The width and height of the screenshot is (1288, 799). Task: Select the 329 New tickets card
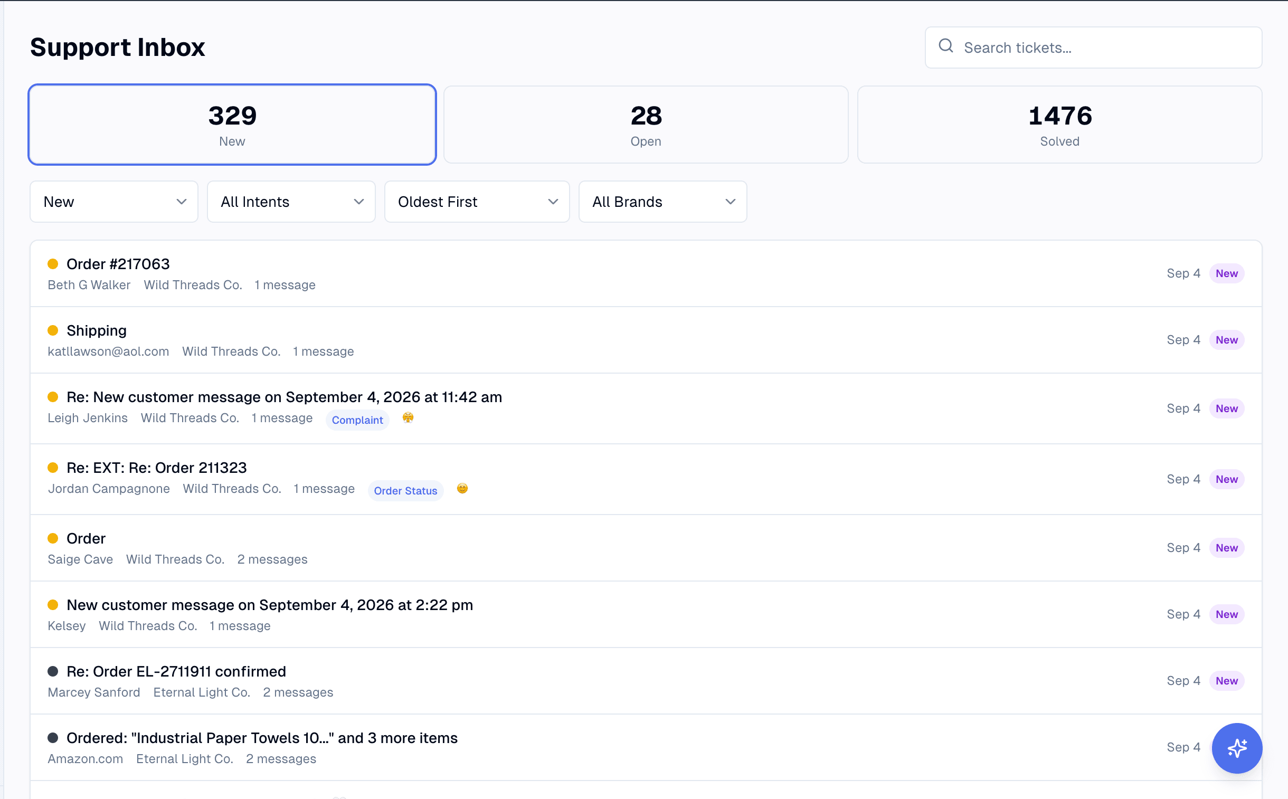tap(232, 125)
